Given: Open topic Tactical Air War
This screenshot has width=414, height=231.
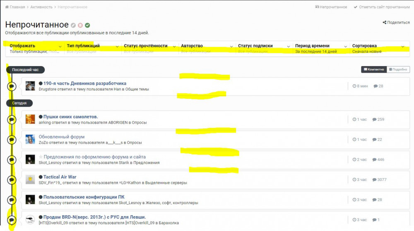Looking at the screenshot, I should click(60, 177).
